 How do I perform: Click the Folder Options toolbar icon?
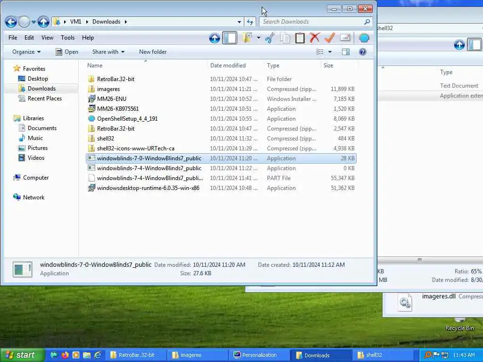pyautogui.click(x=247, y=38)
